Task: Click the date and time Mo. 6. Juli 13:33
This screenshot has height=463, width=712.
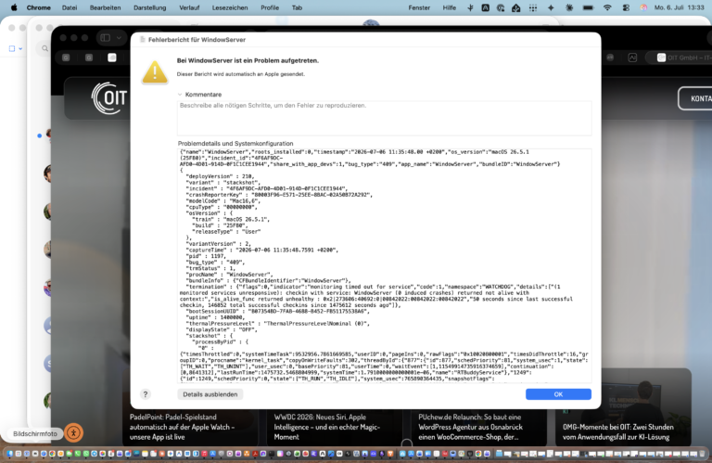Action: pyautogui.click(x=679, y=7)
